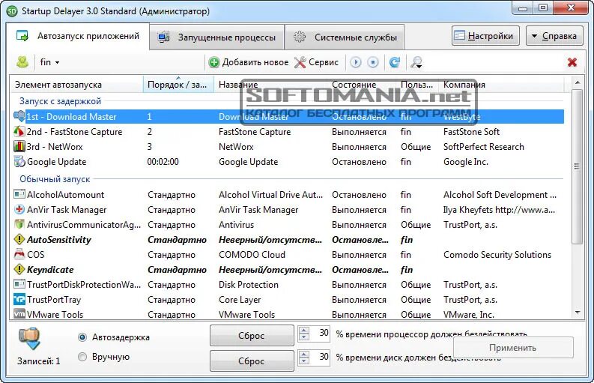Click the play (start) toolbar icon
The image size is (594, 383).
(x=355, y=62)
